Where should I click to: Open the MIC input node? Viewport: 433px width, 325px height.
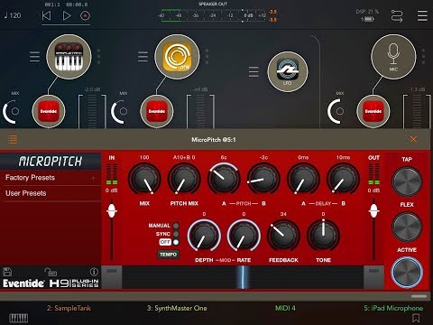(393, 57)
